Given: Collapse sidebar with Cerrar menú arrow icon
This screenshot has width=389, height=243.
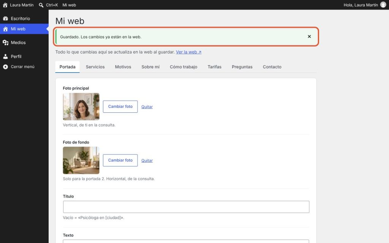Looking at the screenshot, I should [5, 67].
